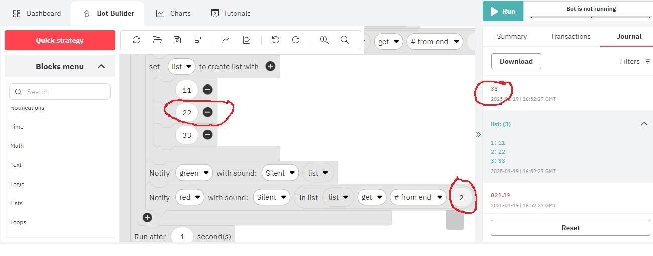Zoom out of the workspace
Image resolution: width=653 pixels, height=256 pixels.
pos(345,40)
